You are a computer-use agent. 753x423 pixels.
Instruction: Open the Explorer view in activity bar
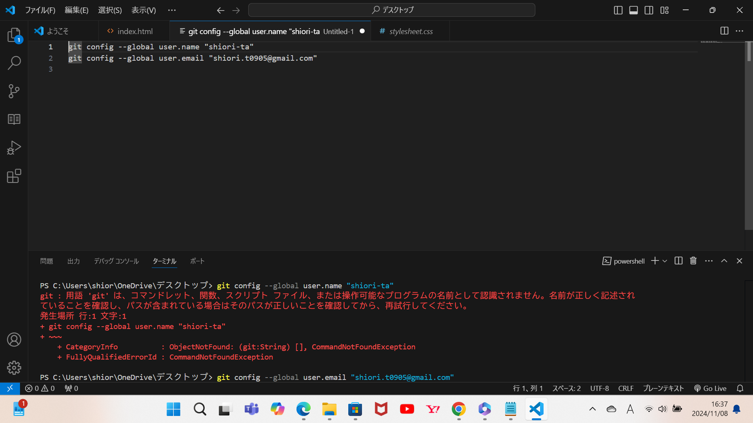[x=14, y=35]
